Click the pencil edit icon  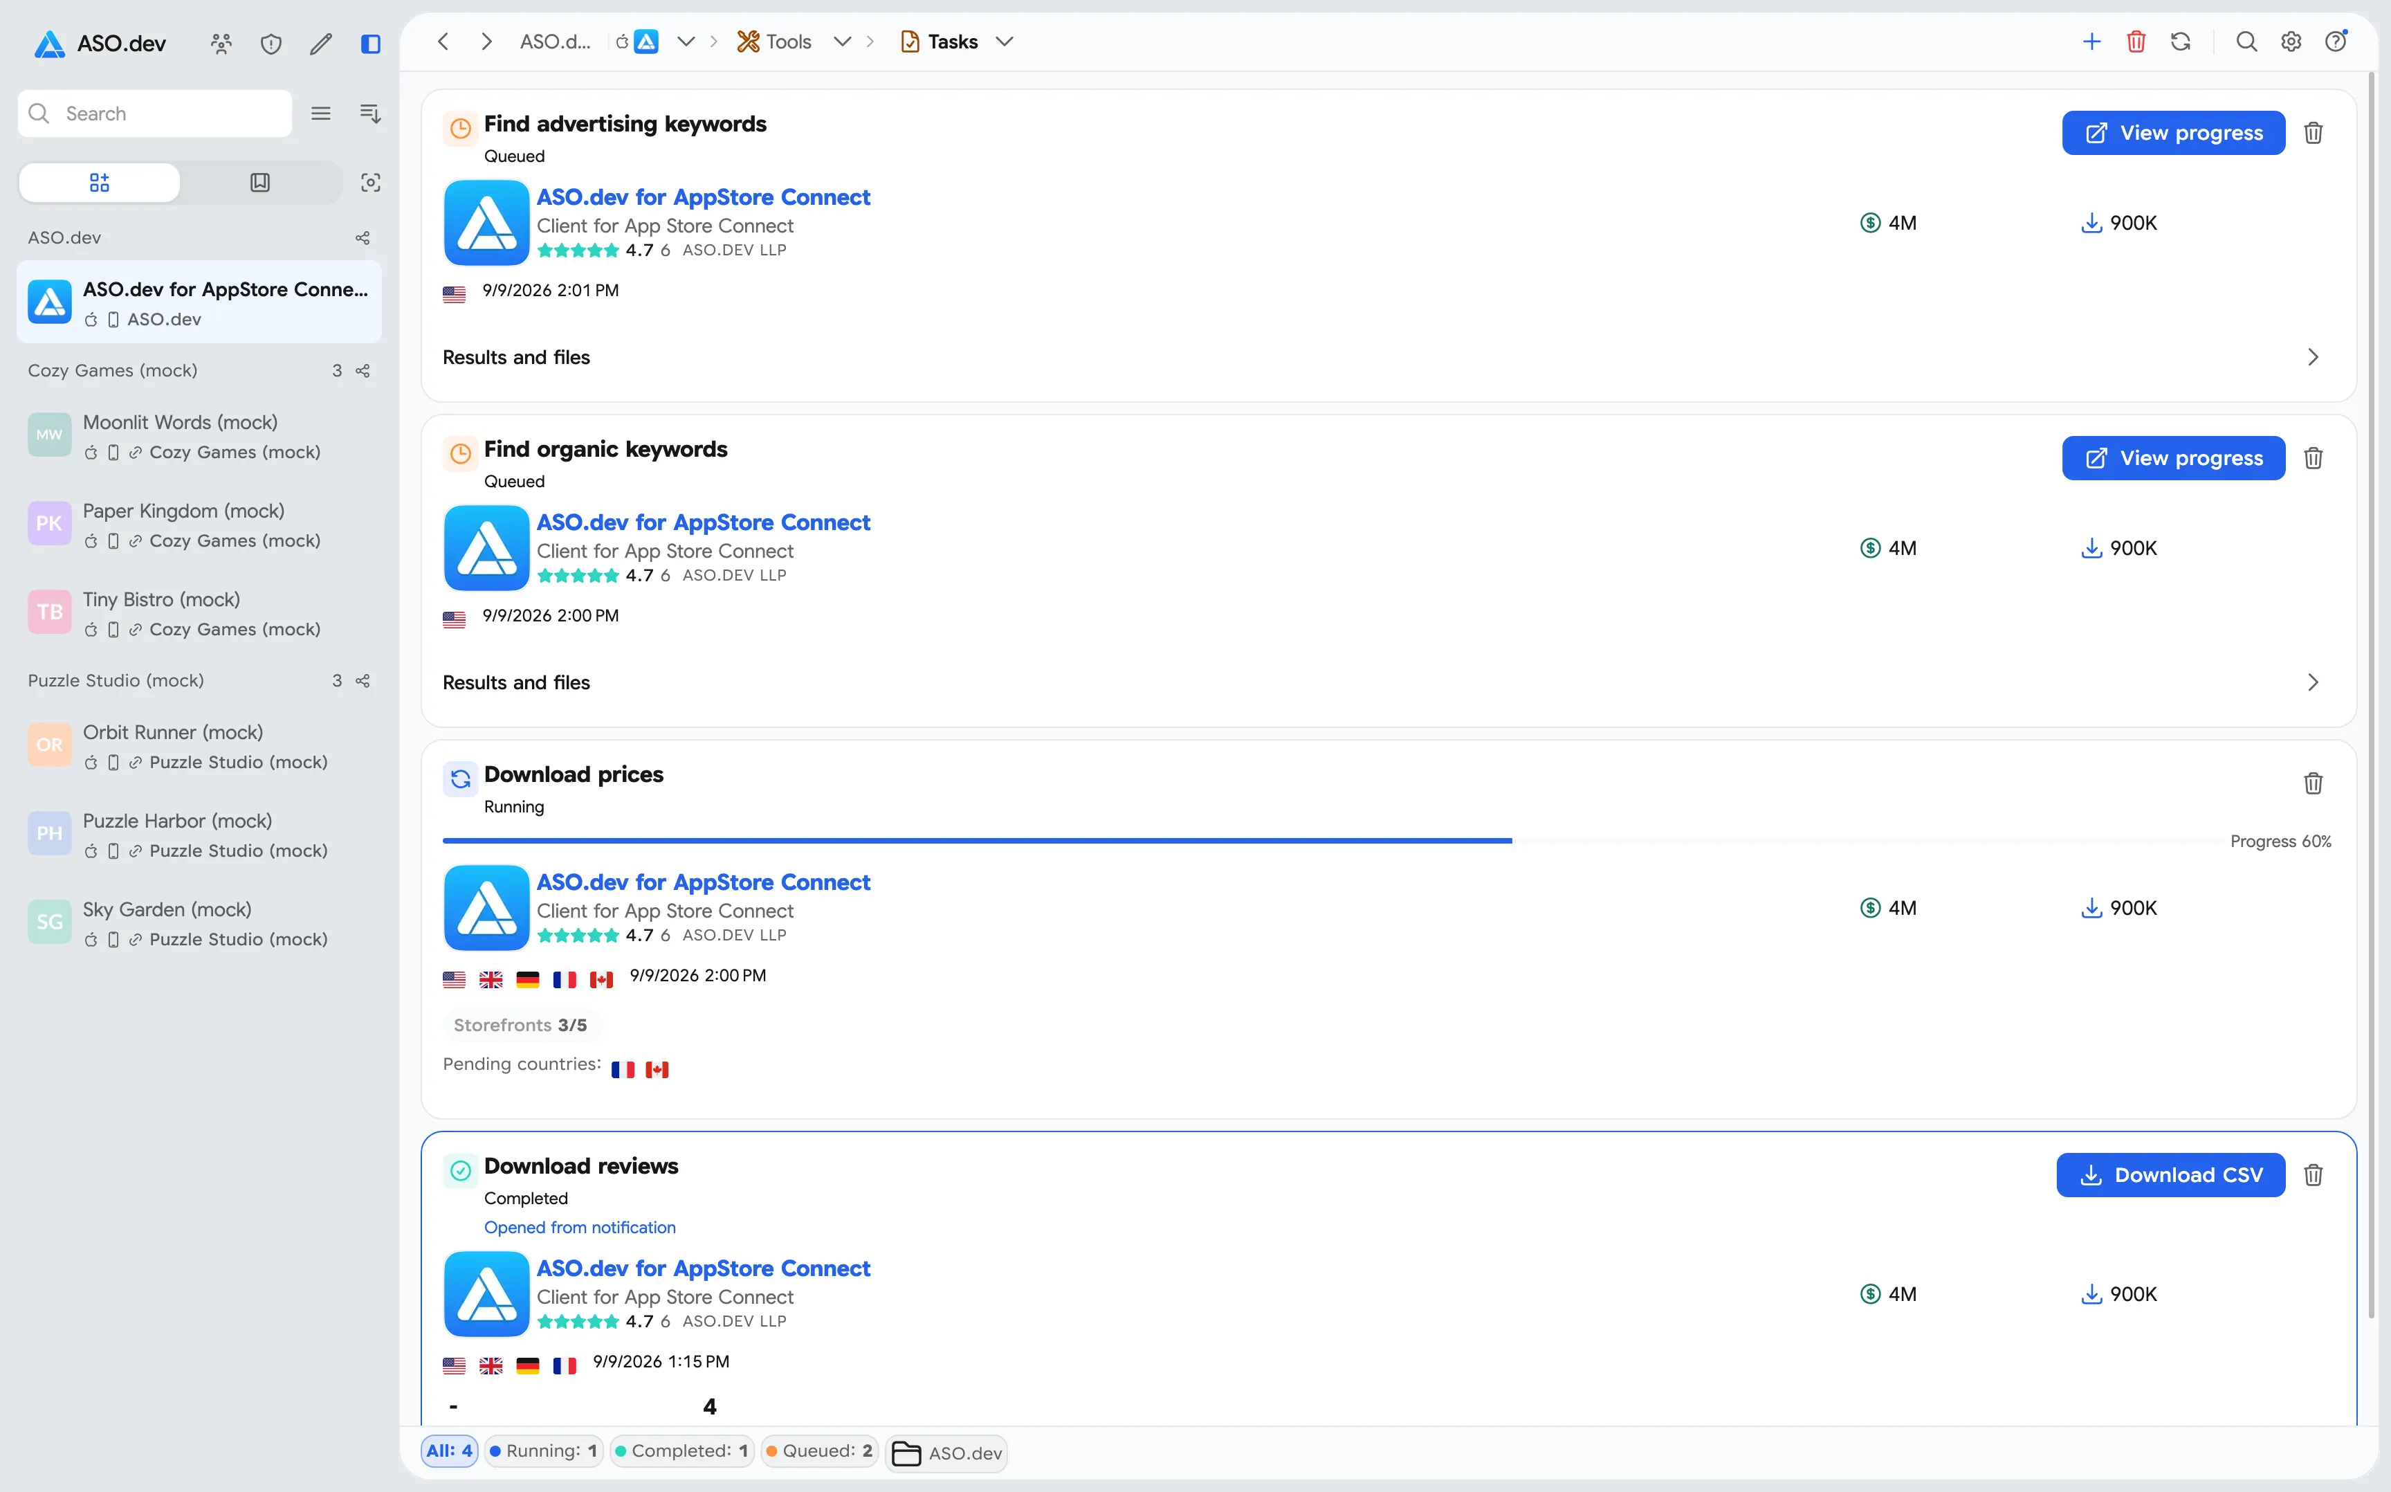320,44
